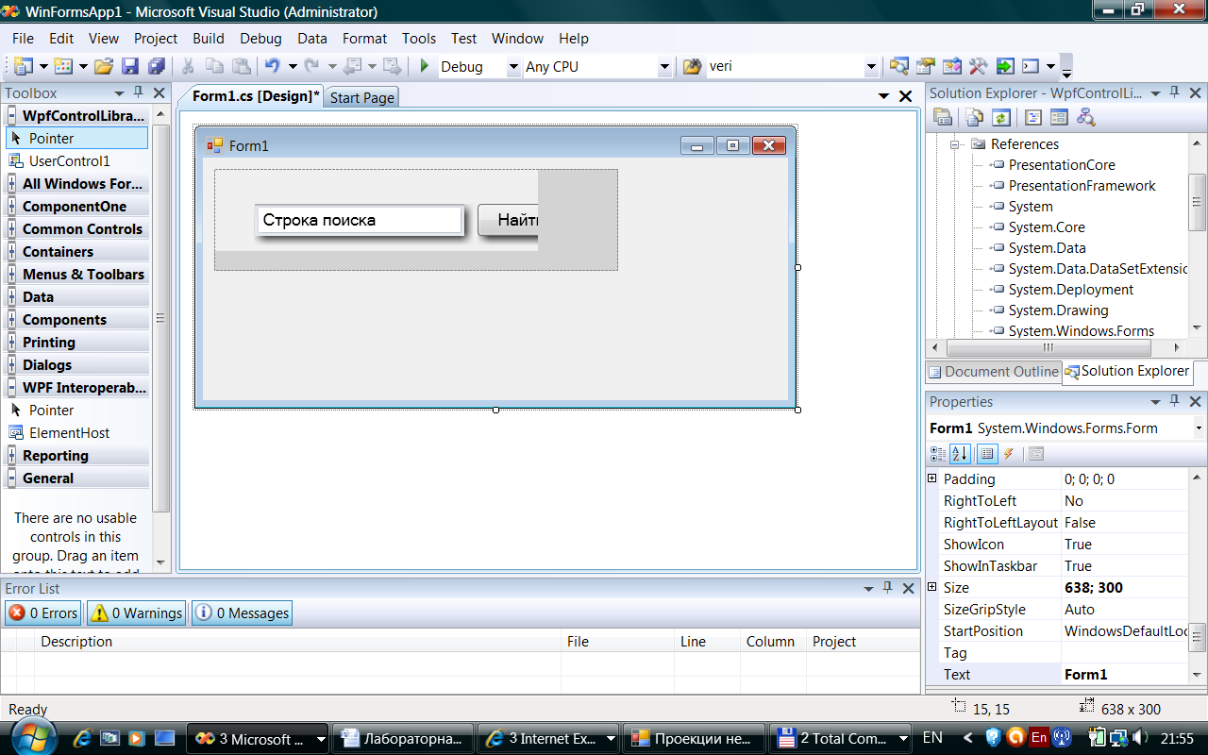
Task: Open the Build menu
Action: tap(209, 39)
